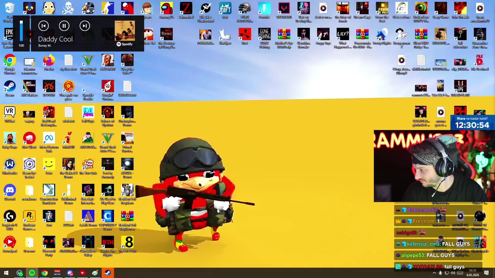Open Soundpad desktop shortcut
The width and height of the screenshot is (495, 278).
click(10, 244)
